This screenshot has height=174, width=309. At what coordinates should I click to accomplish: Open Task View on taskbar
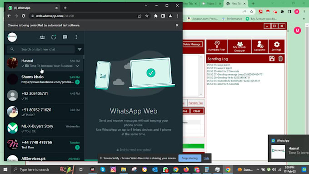pos(81,169)
